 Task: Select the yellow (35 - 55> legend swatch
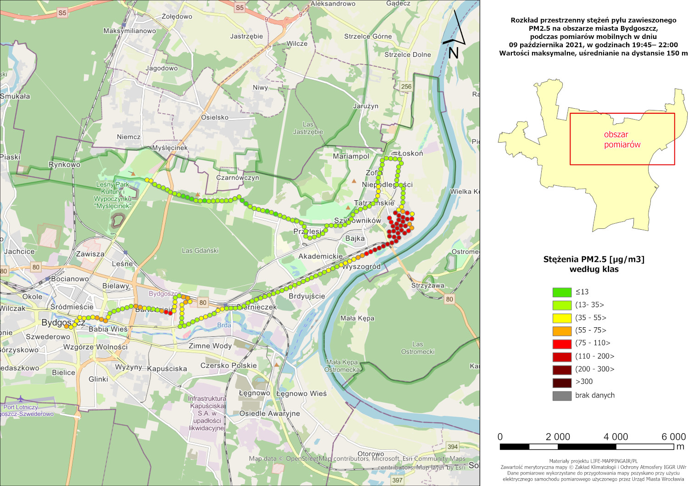coord(561,318)
